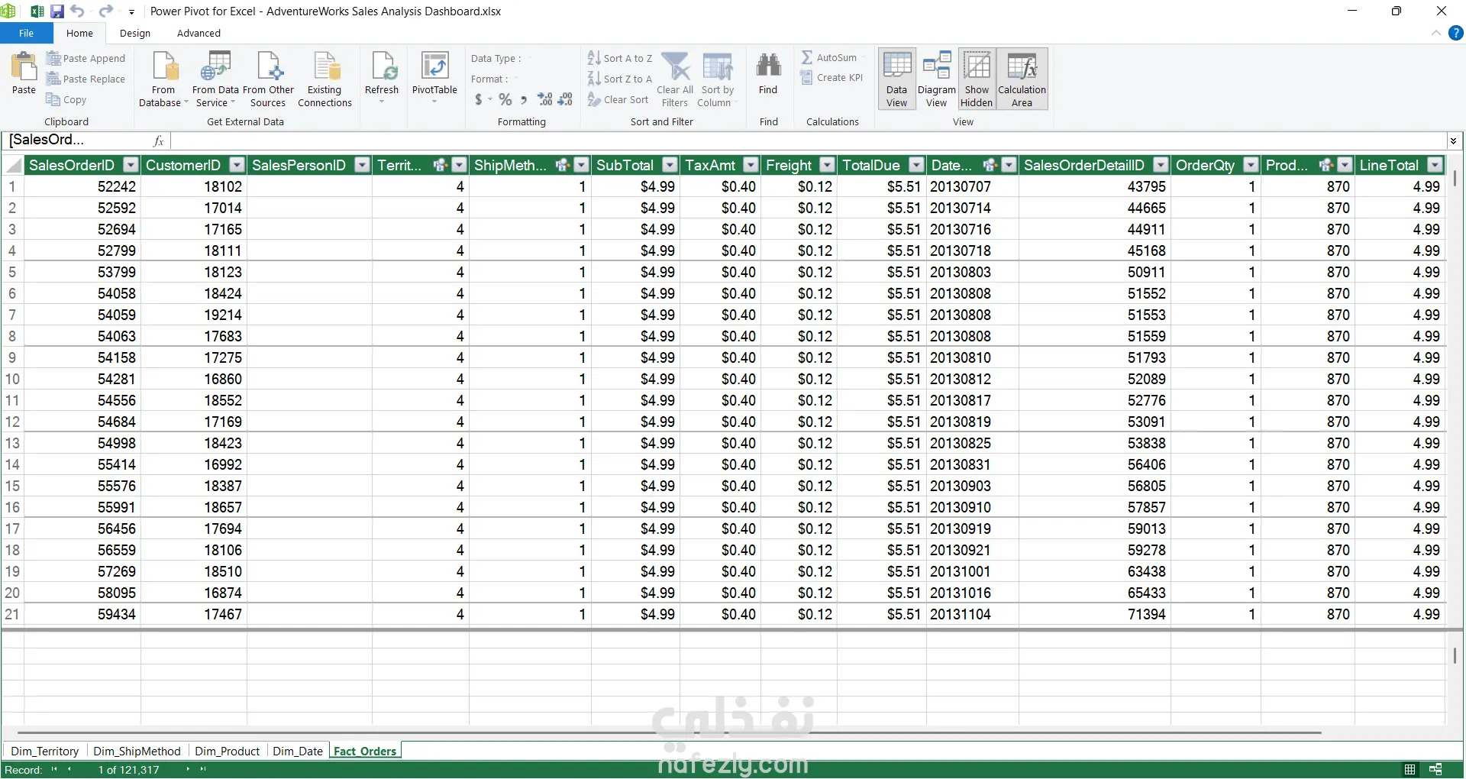Click the thousands separator comma icon

[524, 99]
